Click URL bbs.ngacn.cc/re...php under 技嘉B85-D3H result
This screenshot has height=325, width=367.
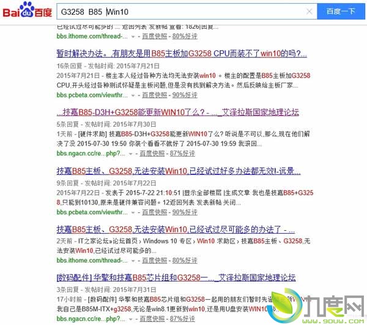91,154
